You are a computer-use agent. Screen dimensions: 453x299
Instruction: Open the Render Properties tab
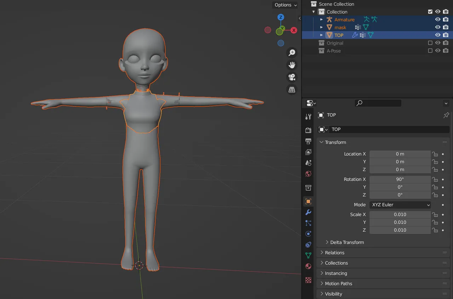308,130
